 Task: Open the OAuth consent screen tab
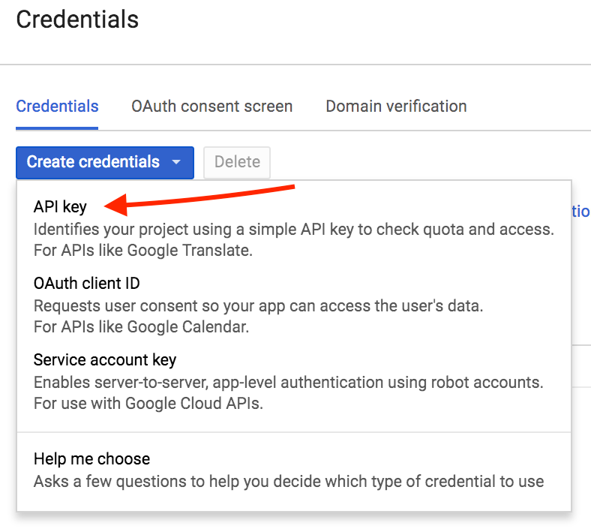pos(211,107)
